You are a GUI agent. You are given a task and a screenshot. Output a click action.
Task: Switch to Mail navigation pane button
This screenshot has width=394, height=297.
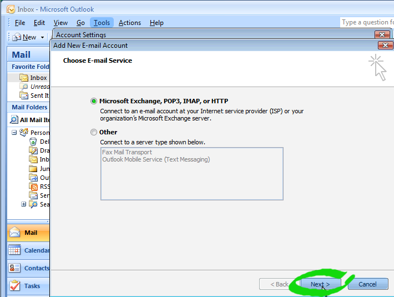click(x=28, y=233)
